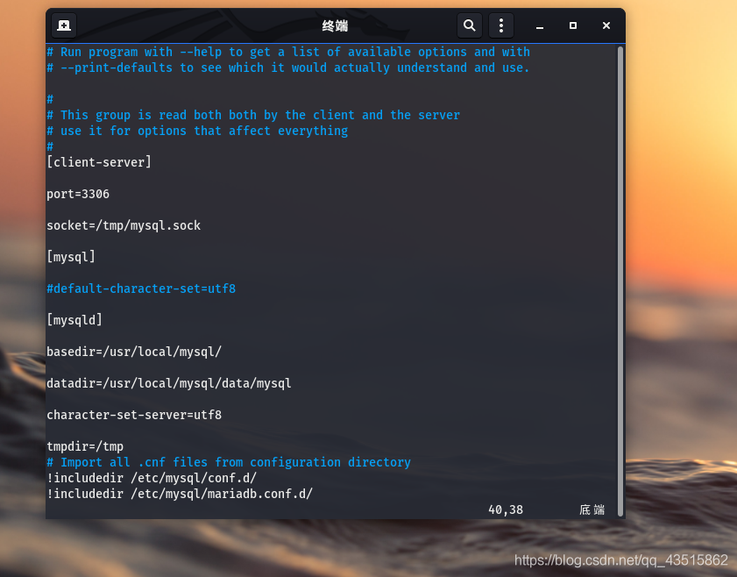Click the port=3306 line

[78, 194]
